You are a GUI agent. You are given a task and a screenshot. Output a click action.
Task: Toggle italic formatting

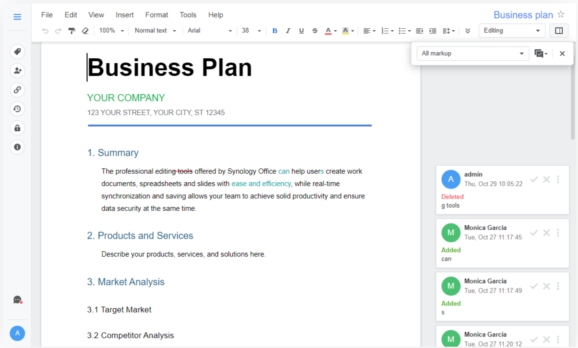tap(288, 31)
